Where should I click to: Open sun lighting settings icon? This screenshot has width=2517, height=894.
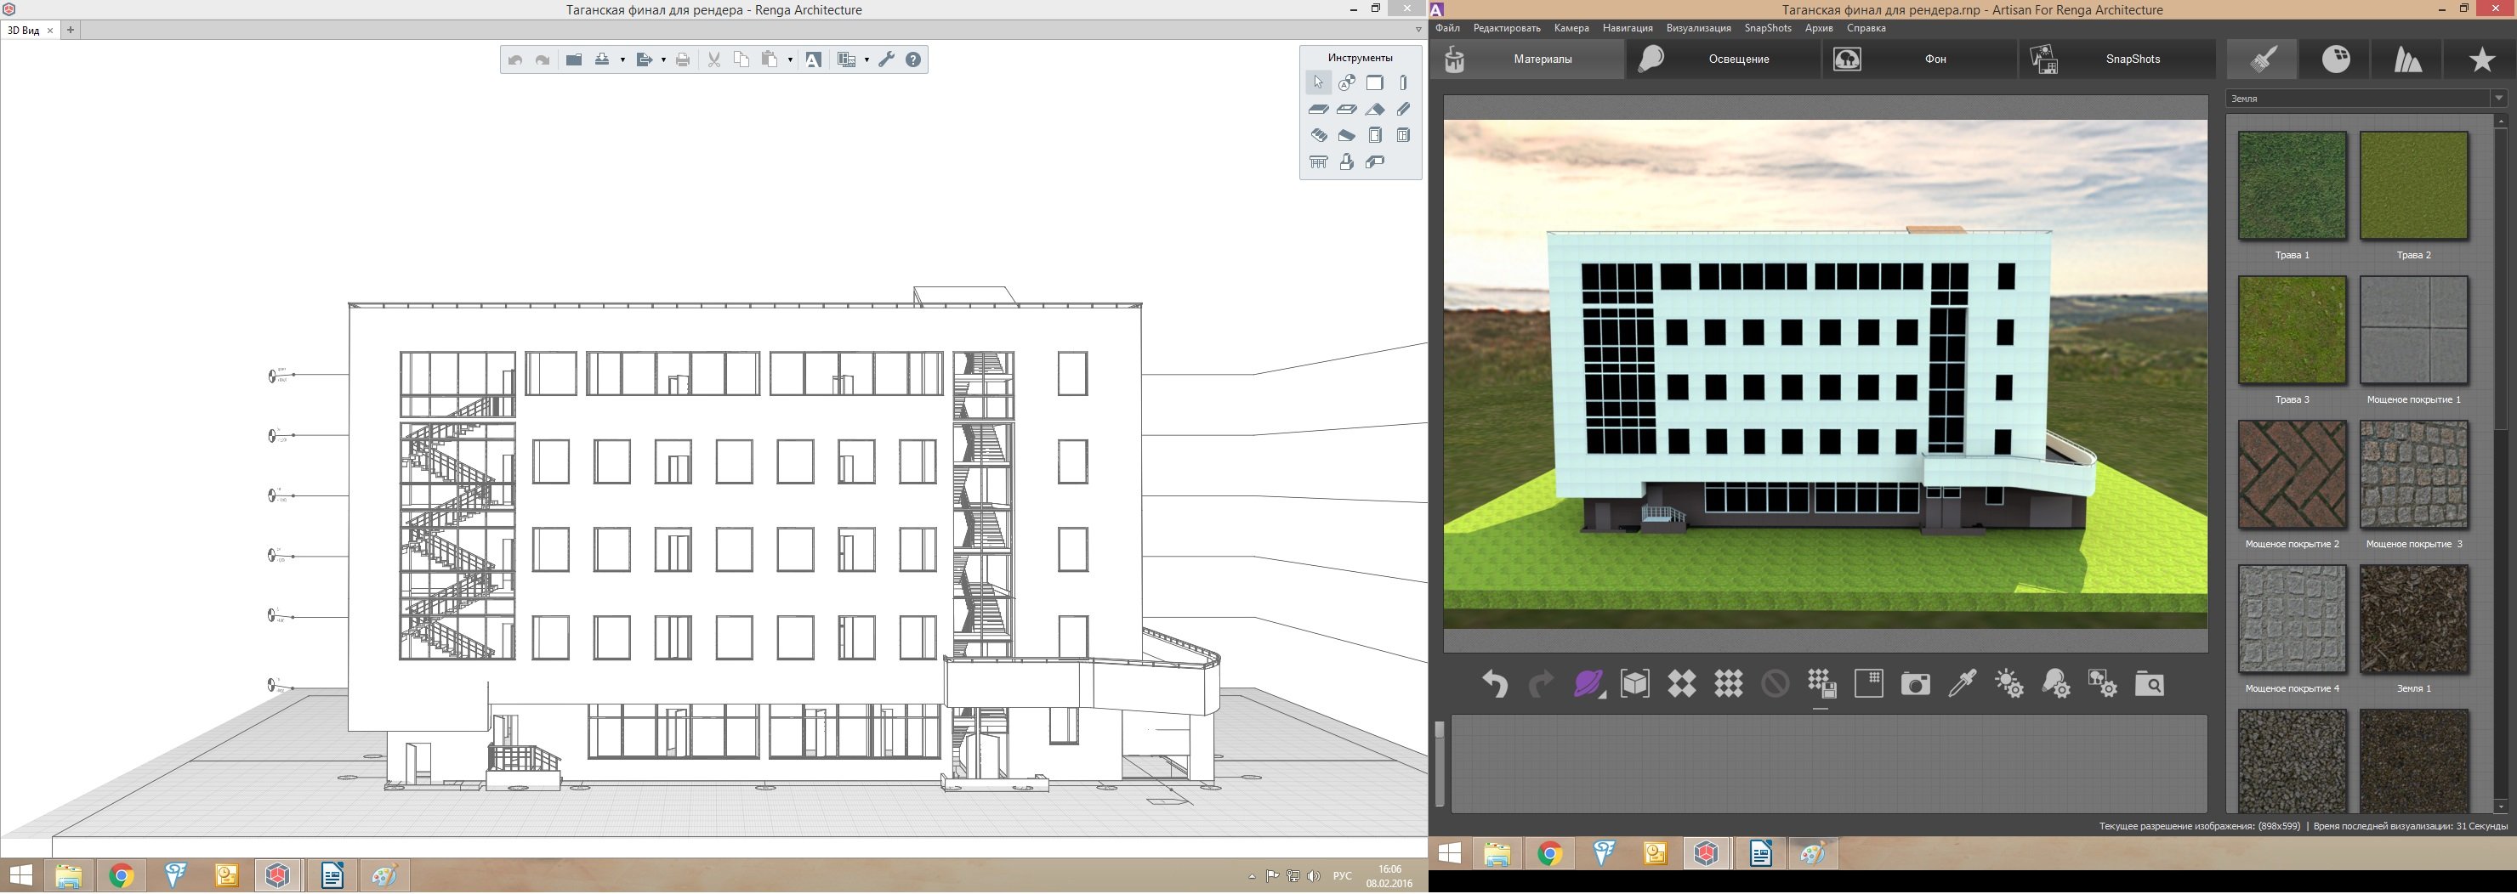(x=2008, y=684)
